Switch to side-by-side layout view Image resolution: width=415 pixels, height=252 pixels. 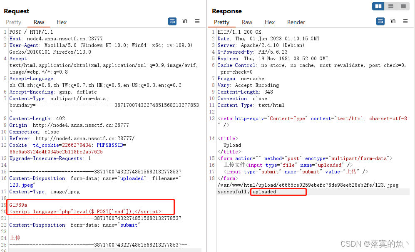click(378, 6)
